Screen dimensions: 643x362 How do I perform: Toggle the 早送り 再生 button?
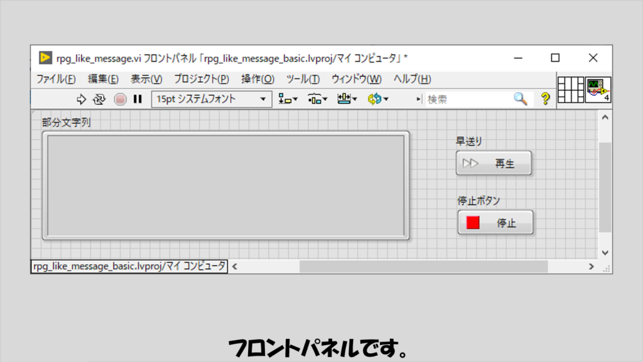494,164
